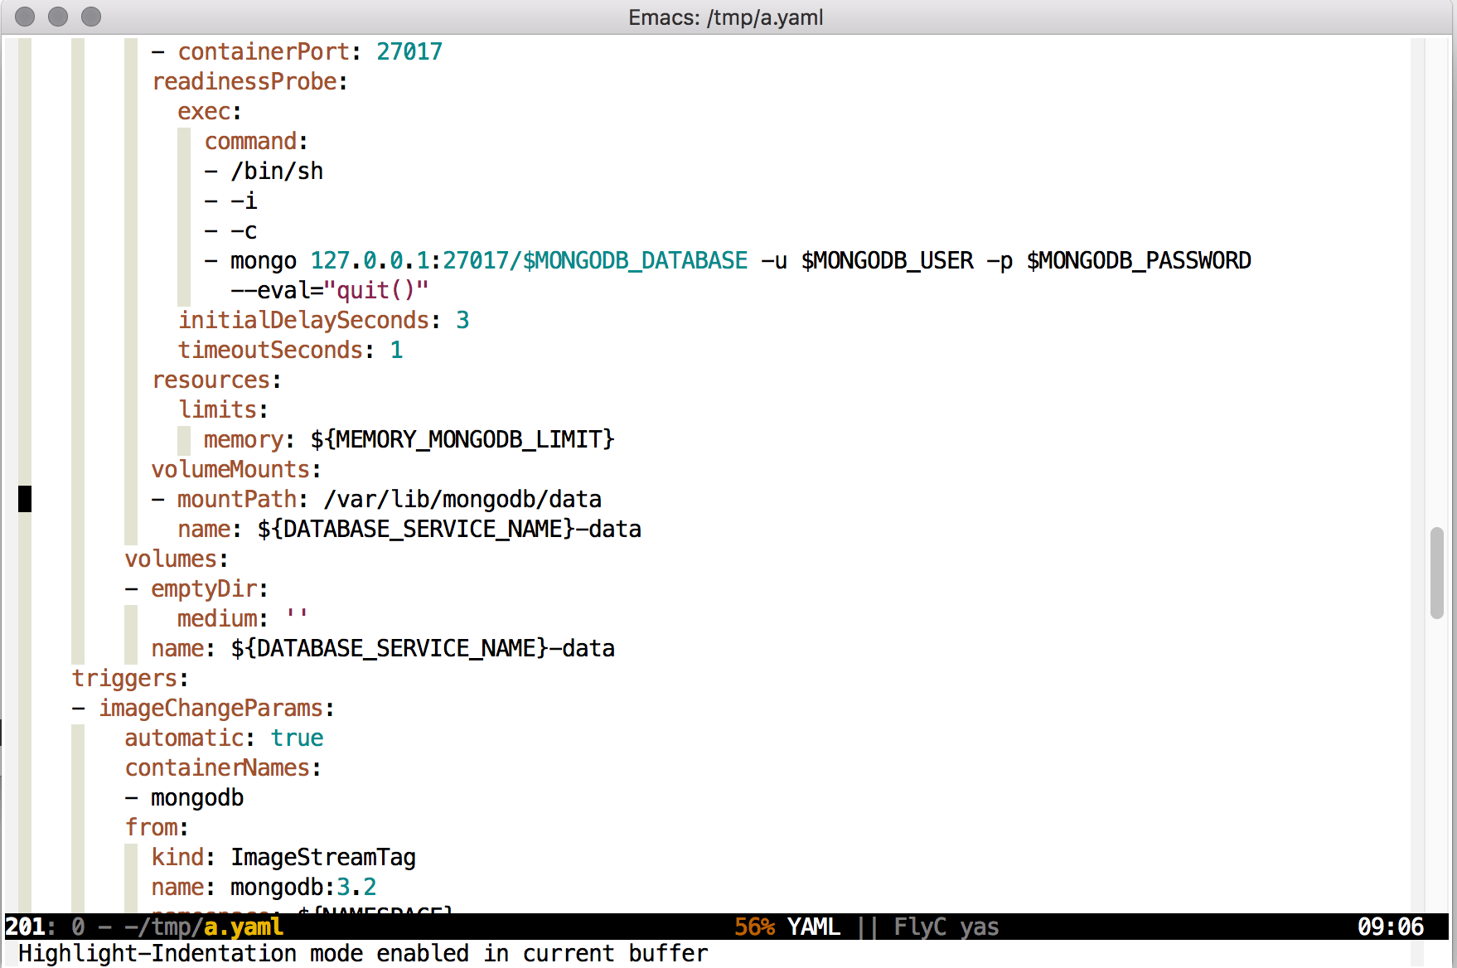This screenshot has width=1457, height=968.
Task: Click the black cursor block in left margin
Action: pos(25,499)
